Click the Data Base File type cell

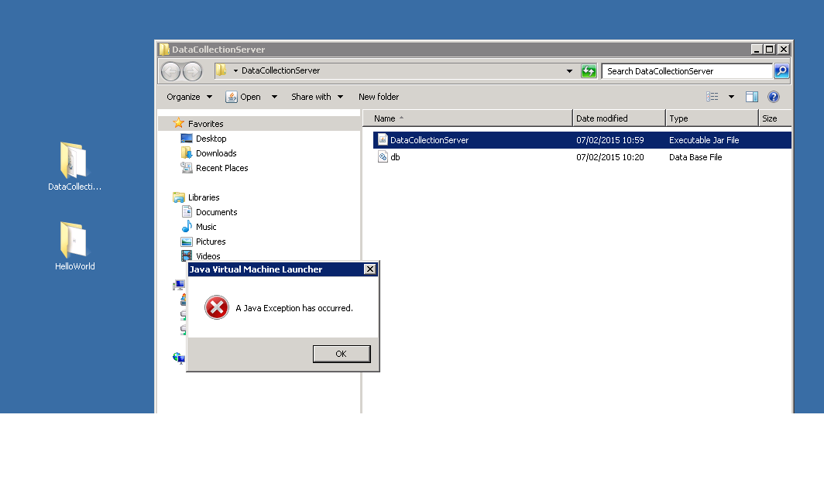point(695,157)
